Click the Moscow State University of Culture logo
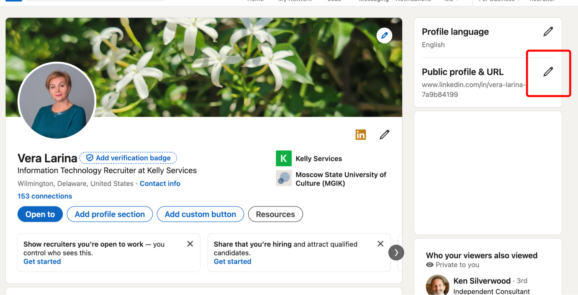The height and width of the screenshot is (295, 578). (x=284, y=178)
